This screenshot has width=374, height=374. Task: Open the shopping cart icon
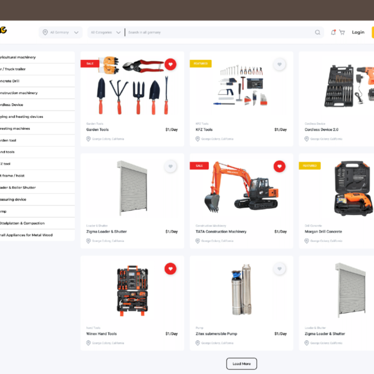(342, 32)
